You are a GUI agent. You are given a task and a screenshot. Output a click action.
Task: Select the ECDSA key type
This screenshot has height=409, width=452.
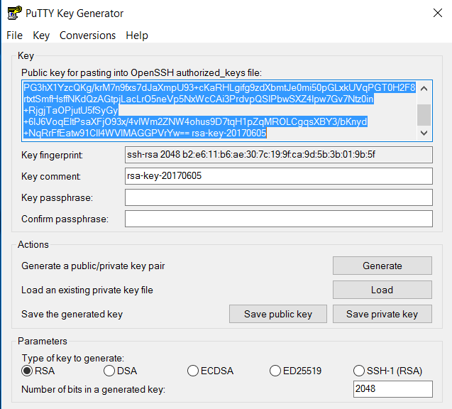(211, 371)
